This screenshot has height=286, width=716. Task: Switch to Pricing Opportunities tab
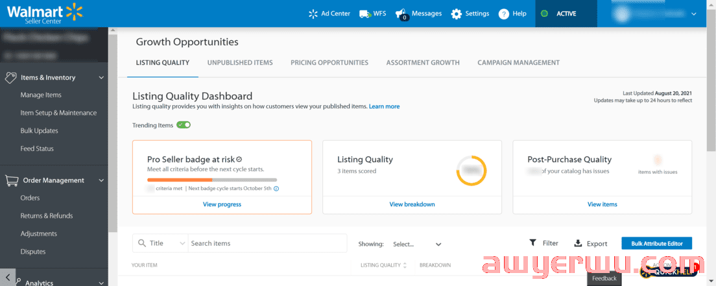(x=329, y=63)
